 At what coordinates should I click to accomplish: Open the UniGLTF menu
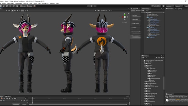(x=25, y=3)
